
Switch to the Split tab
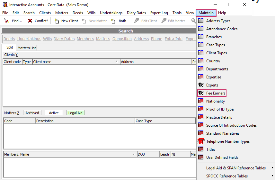click(10, 47)
